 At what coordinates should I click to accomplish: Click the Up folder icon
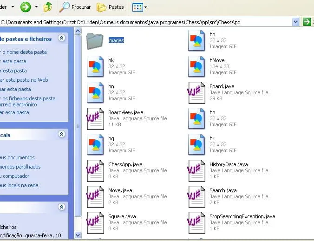coord(48,7)
